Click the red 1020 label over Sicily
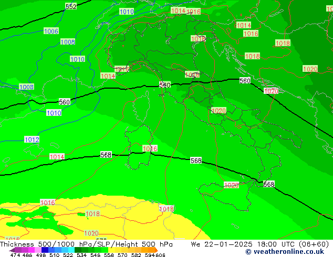Viewport: 333px width, 257px height. click(x=231, y=185)
